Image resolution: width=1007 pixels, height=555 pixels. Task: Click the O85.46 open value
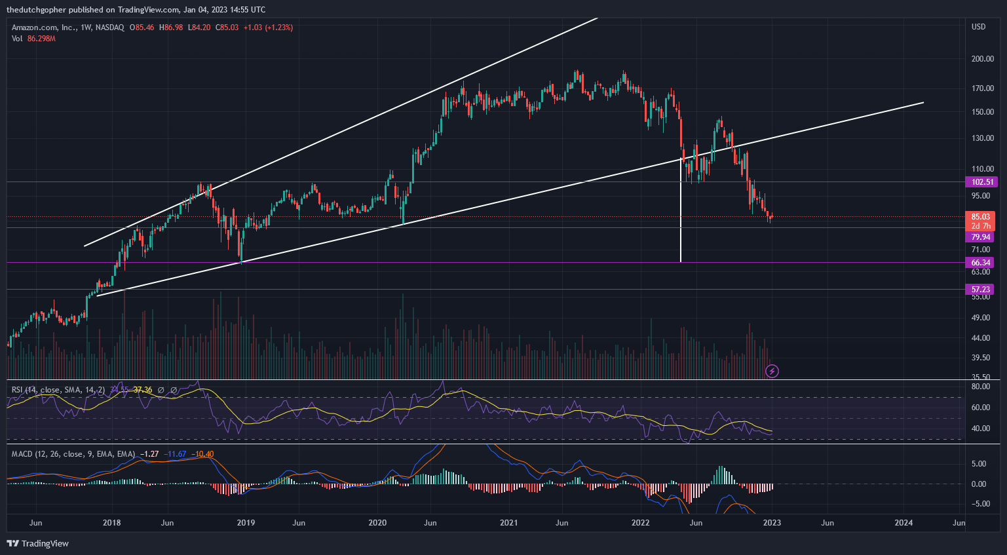(142, 28)
